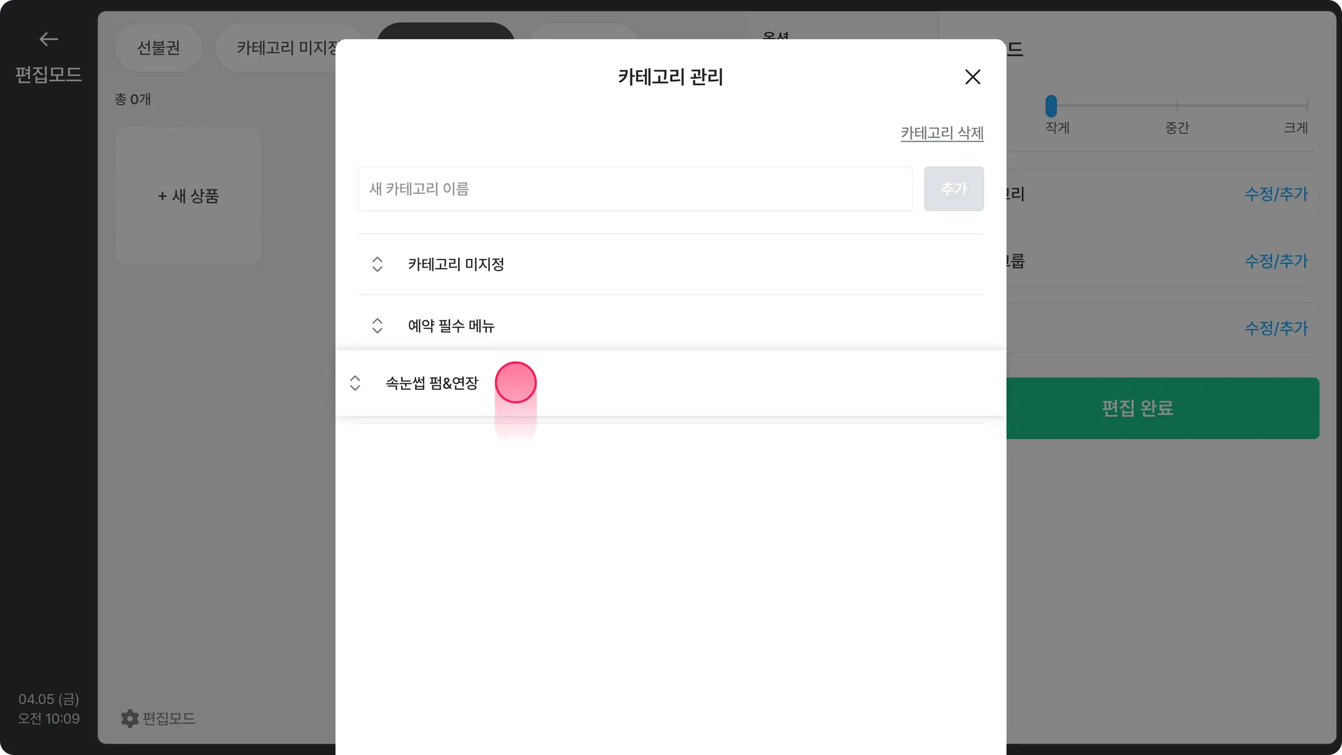Viewport: 1342px width, 755px height.
Task: Open 편집모드 gear icon at bottom
Action: click(130, 718)
